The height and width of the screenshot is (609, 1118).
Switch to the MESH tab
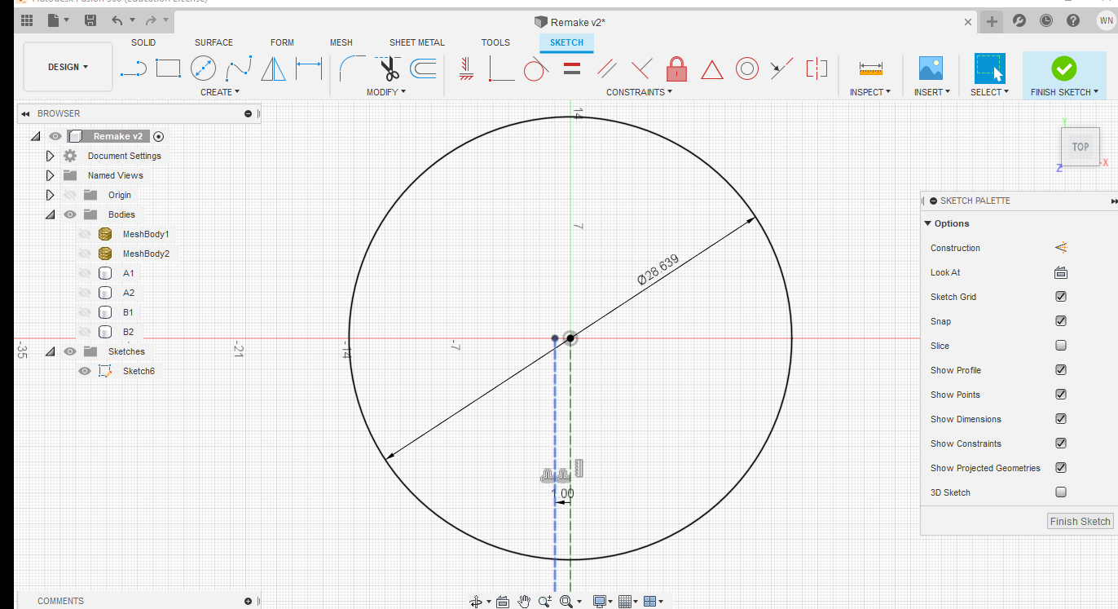pyautogui.click(x=341, y=42)
